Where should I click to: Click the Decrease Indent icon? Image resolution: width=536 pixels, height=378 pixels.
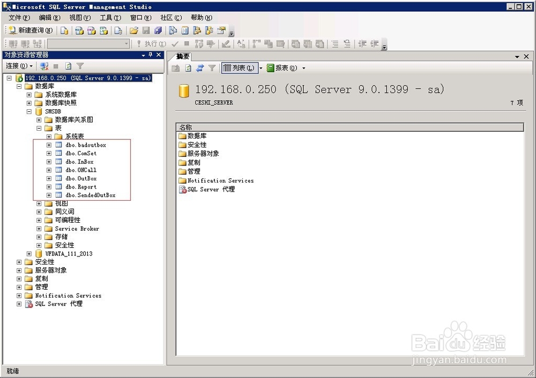(362, 44)
